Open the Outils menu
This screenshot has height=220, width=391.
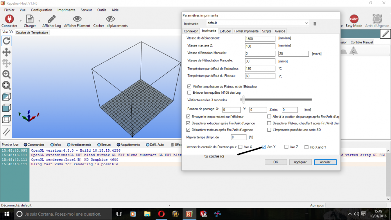pos(102,10)
